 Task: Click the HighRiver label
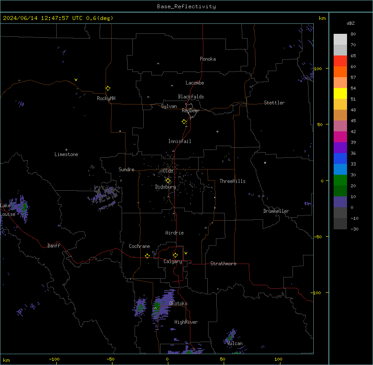[186, 322]
